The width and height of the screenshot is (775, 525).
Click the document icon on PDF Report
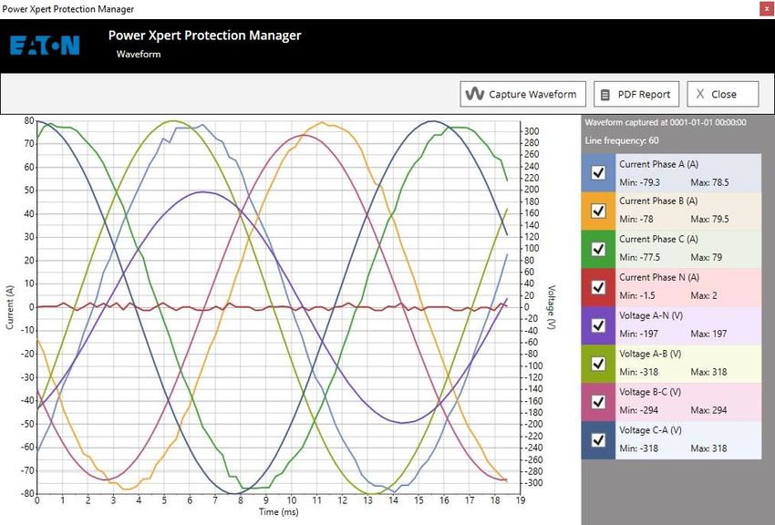[605, 94]
